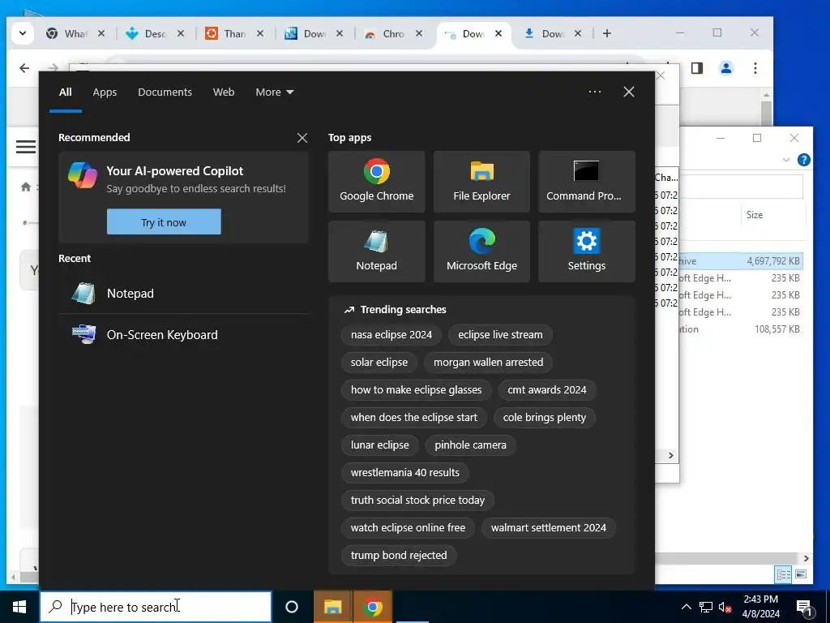Close the search panel with X
Image resolution: width=830 pixels, height=623 pixels.
point(629,92)
